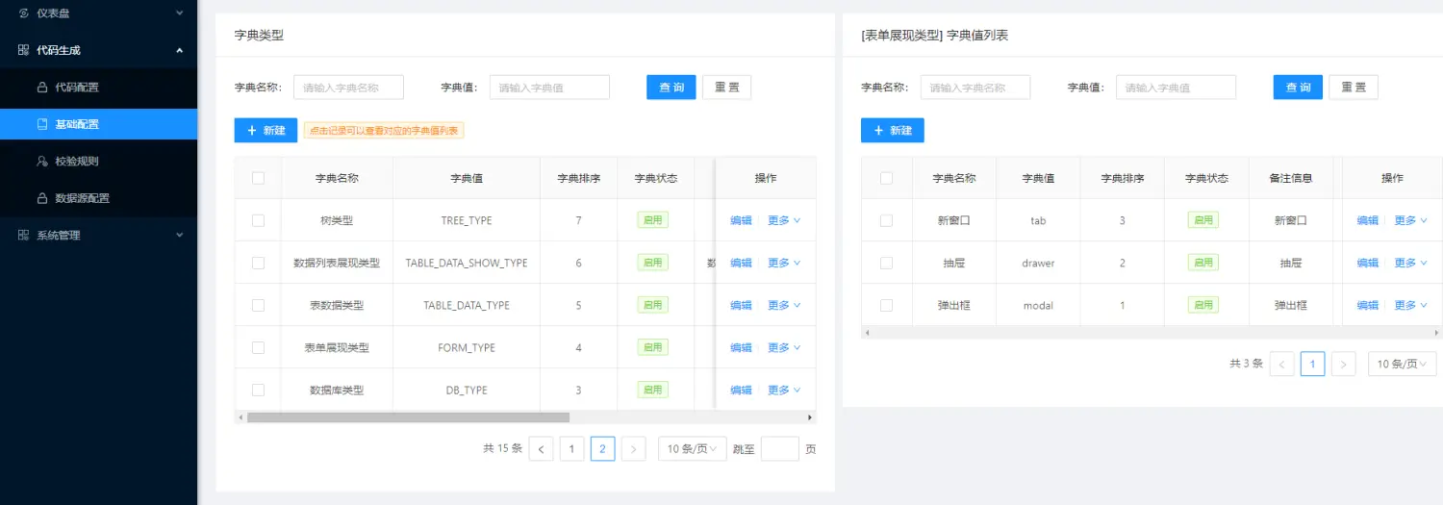Check the 数据库类型 row checkbox
The width and height of the screenshot is (1443, 505).
[258, 390]
